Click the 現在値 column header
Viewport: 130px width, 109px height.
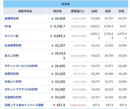pyautogui.click(x=57, y=11)
